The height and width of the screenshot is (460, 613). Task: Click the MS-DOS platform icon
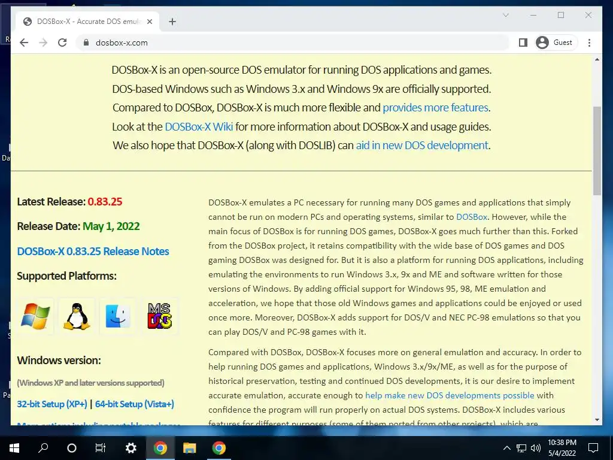pyautogui.click(x=159, y=316)
